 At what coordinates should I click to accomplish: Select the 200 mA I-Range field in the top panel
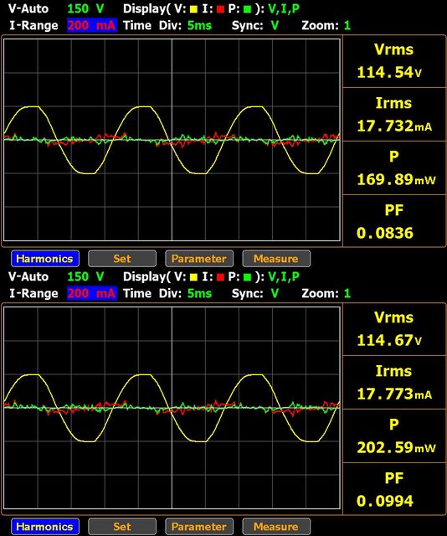[92, 26]
